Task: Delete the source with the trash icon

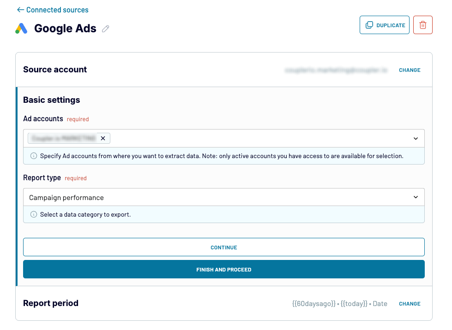Action: [422, 25]
